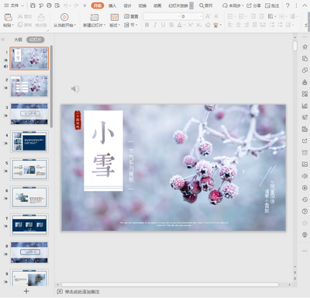Click the Paste clipboard icon
This screenshot has height=298, width=310.
coord(9,17)
